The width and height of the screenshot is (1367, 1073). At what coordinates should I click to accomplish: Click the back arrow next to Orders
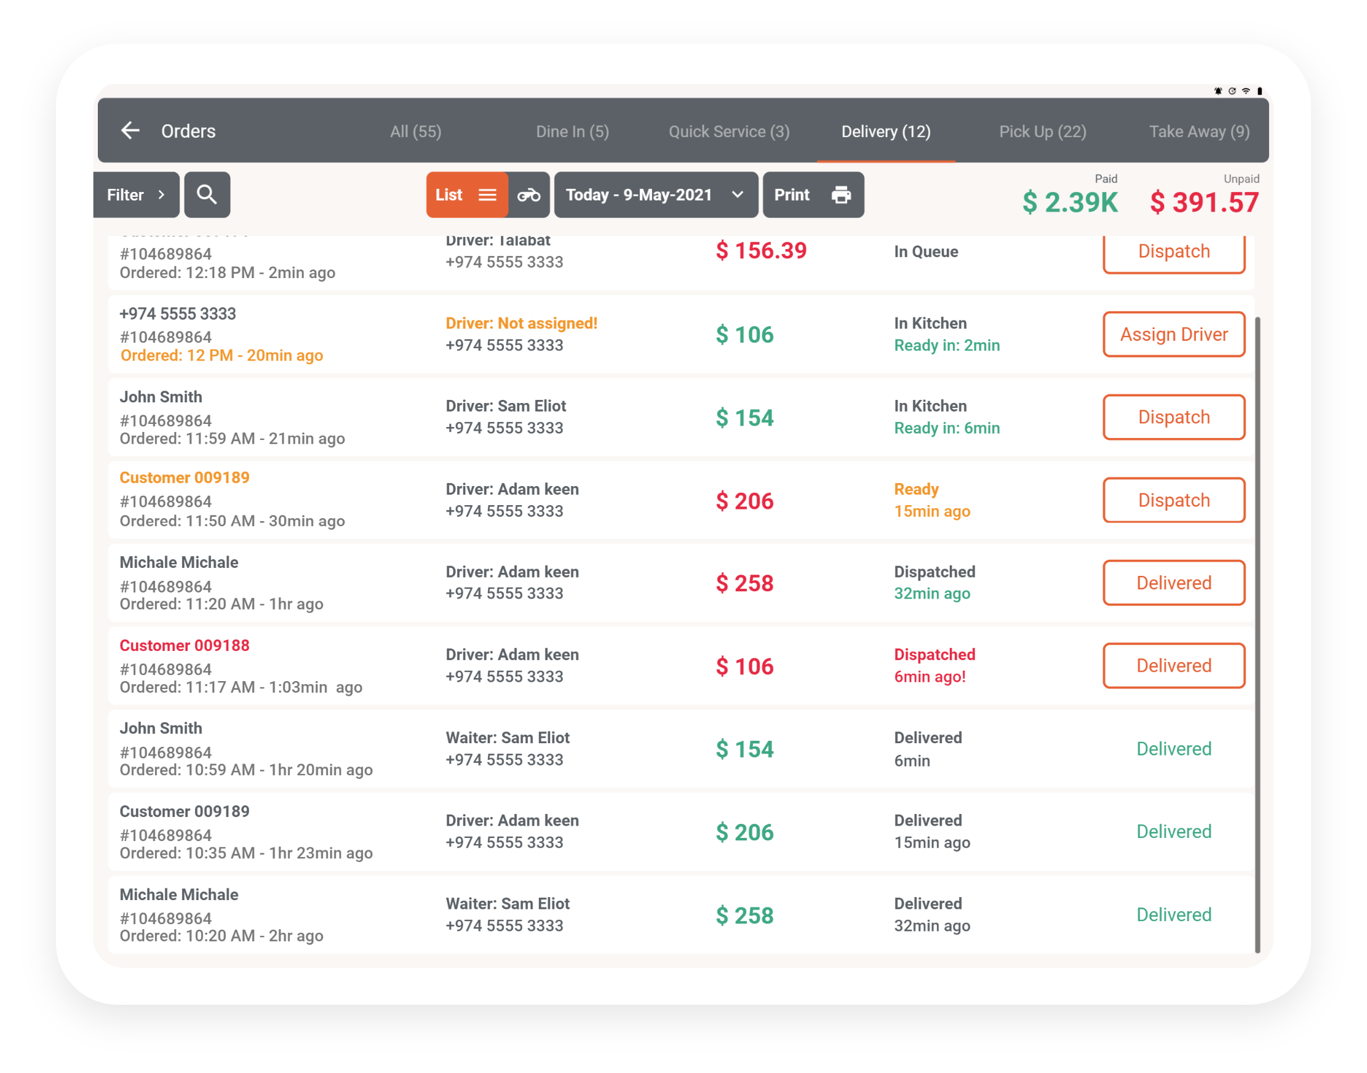(x=130, y=130)
